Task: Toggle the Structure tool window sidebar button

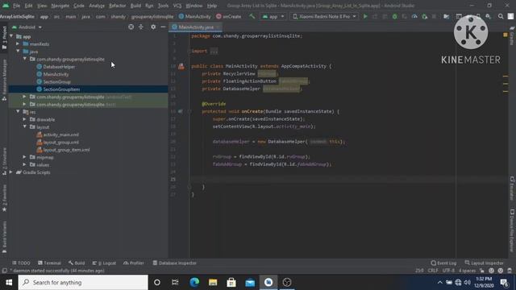Action: 4,161
